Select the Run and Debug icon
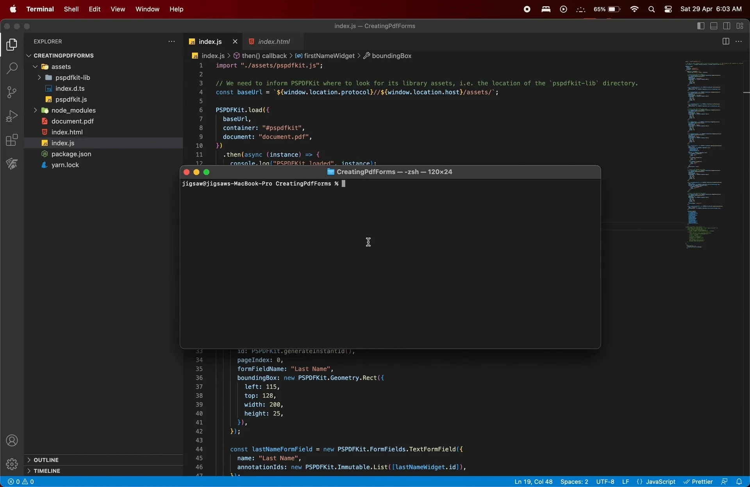 point(12,116)
